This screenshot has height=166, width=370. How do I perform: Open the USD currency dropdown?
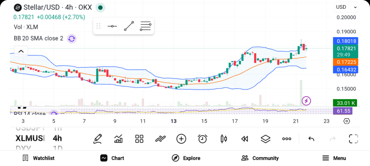coord(346,7)
